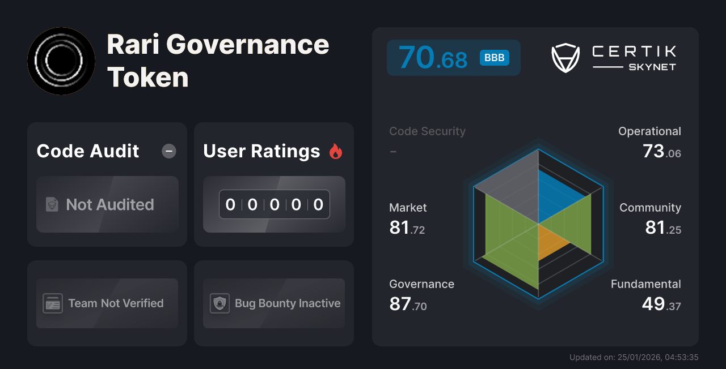Click the minus icon on the Code Audit card

pyautogui.click(x=168, y=151)
